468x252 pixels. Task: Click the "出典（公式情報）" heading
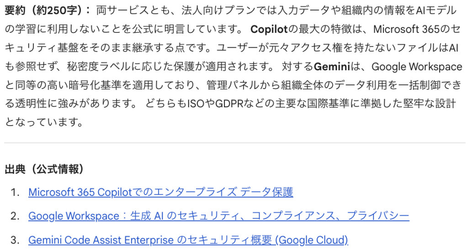coord(44,170)
